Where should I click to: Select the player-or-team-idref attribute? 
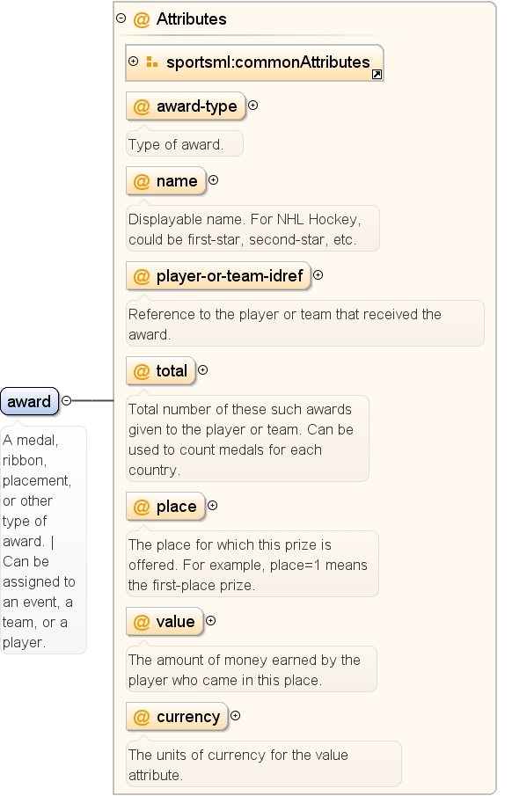pos(218,275)
